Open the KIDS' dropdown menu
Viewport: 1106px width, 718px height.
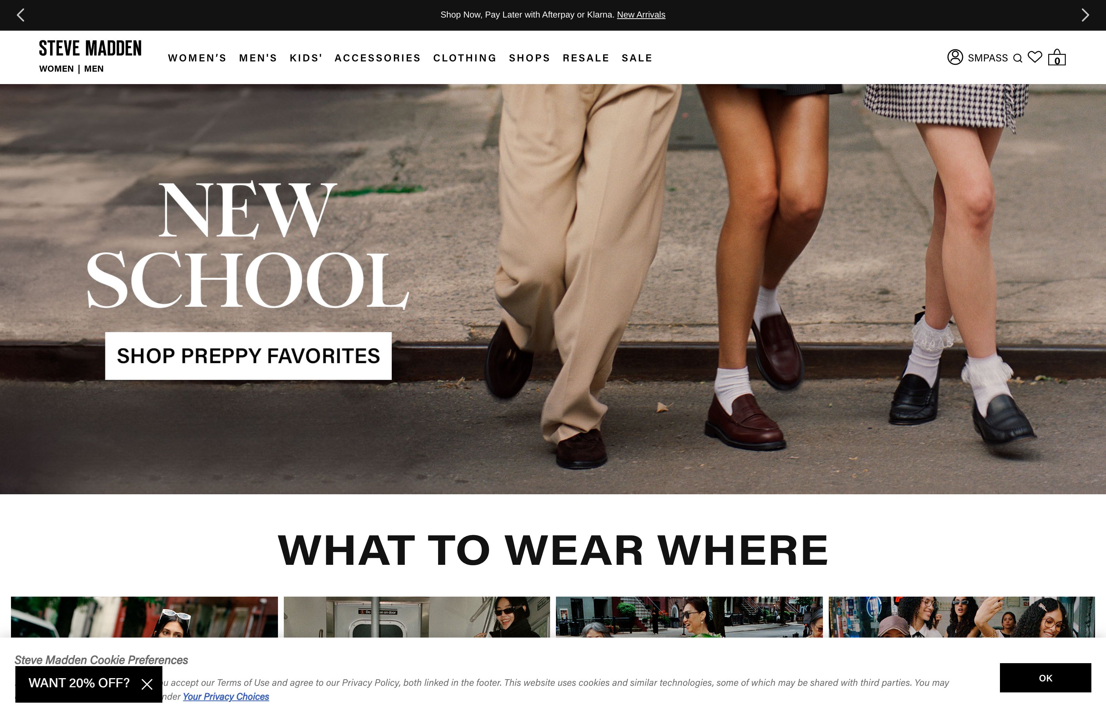click(306, 58)
